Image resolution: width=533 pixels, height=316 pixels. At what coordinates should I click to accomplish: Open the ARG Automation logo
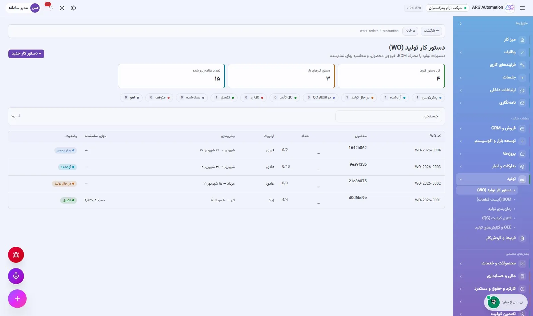[x=510, y=8]
